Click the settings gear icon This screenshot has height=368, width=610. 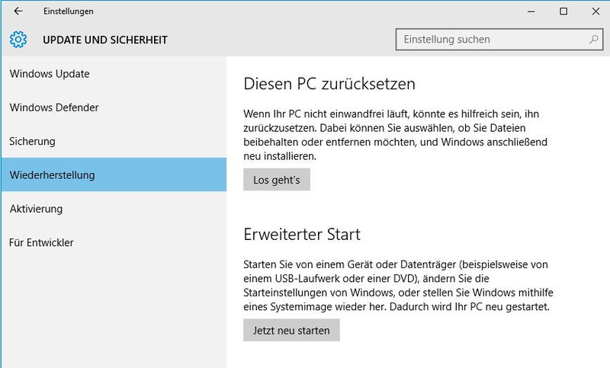coord(18,40)
